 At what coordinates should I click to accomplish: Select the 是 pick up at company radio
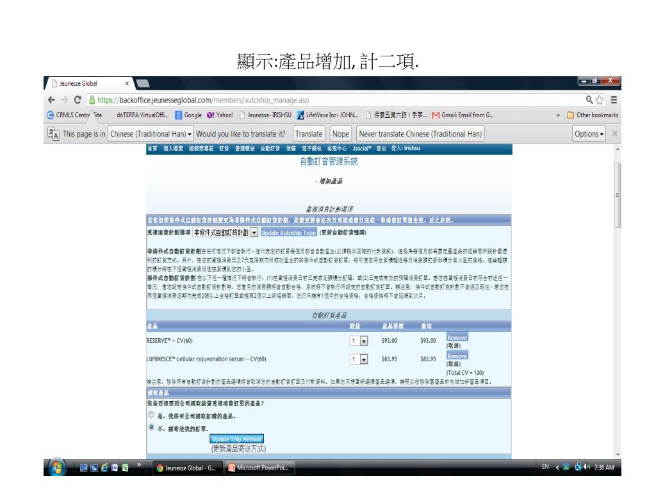151,414
